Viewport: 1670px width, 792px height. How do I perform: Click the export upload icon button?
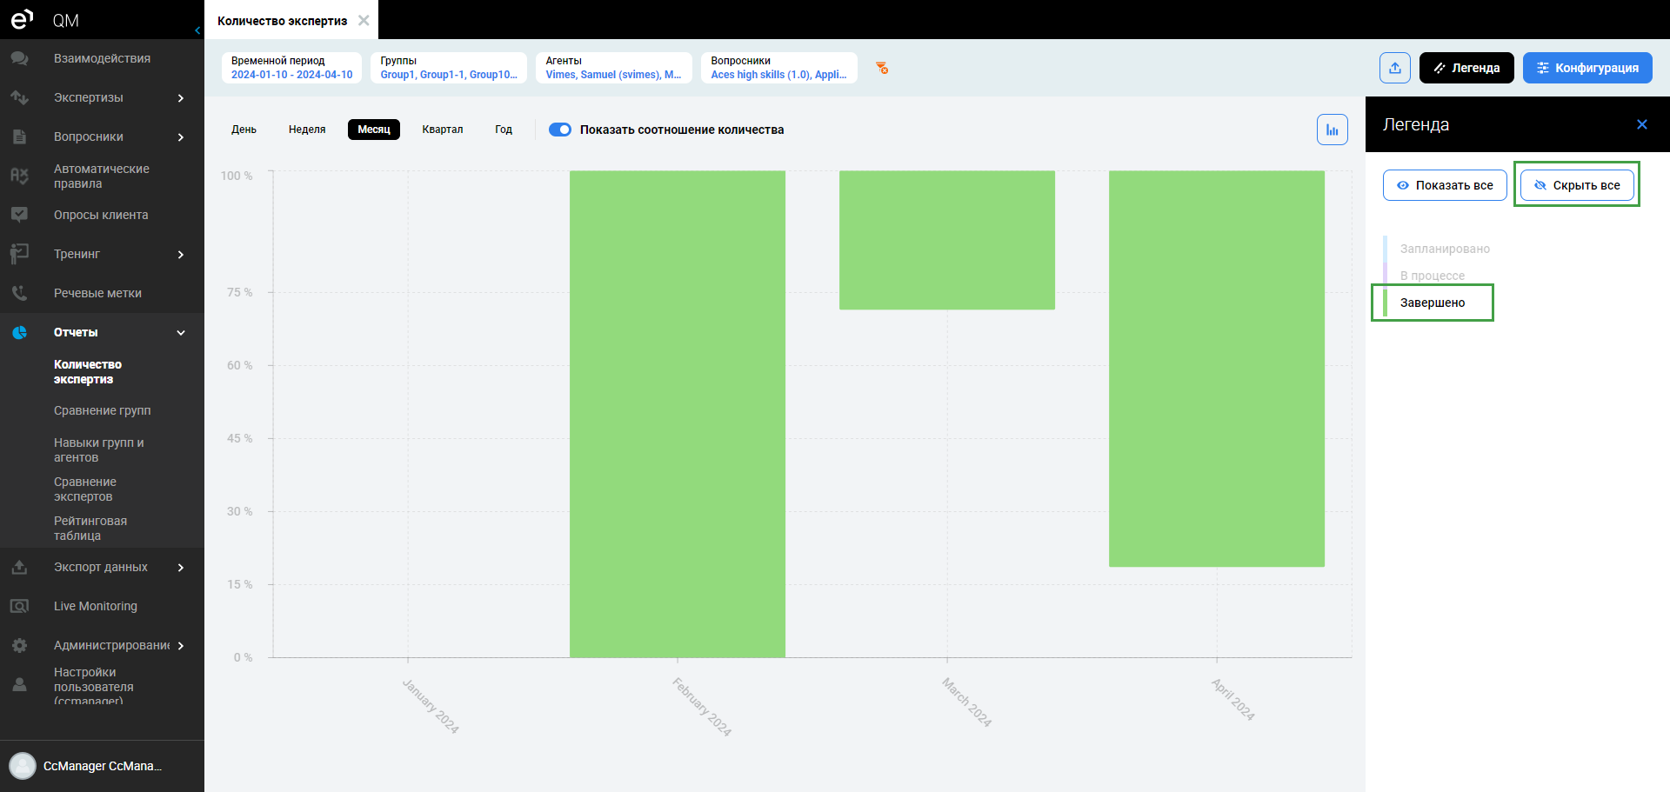click(x=1395, y=68)
